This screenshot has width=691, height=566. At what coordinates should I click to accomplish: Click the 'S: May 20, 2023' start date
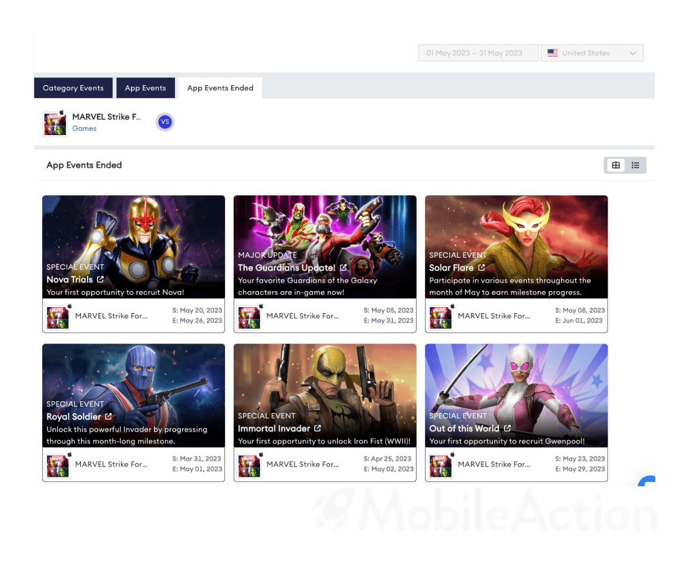click(197, 310)
